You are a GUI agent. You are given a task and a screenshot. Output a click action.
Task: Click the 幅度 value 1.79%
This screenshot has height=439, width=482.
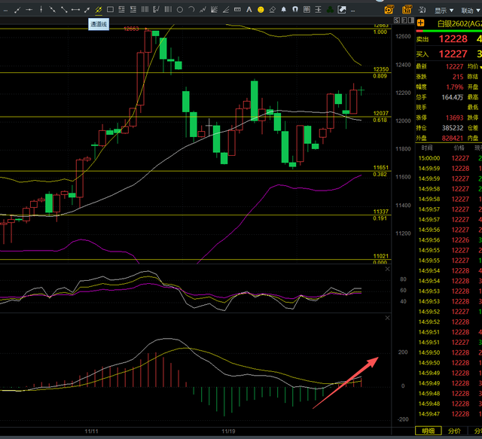tap(455, 87)
